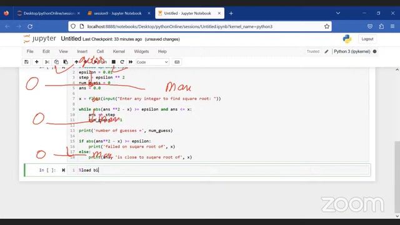Close the Untitled Jupyter Notebook tab
The image size is (400, 225).
[219, 13]
